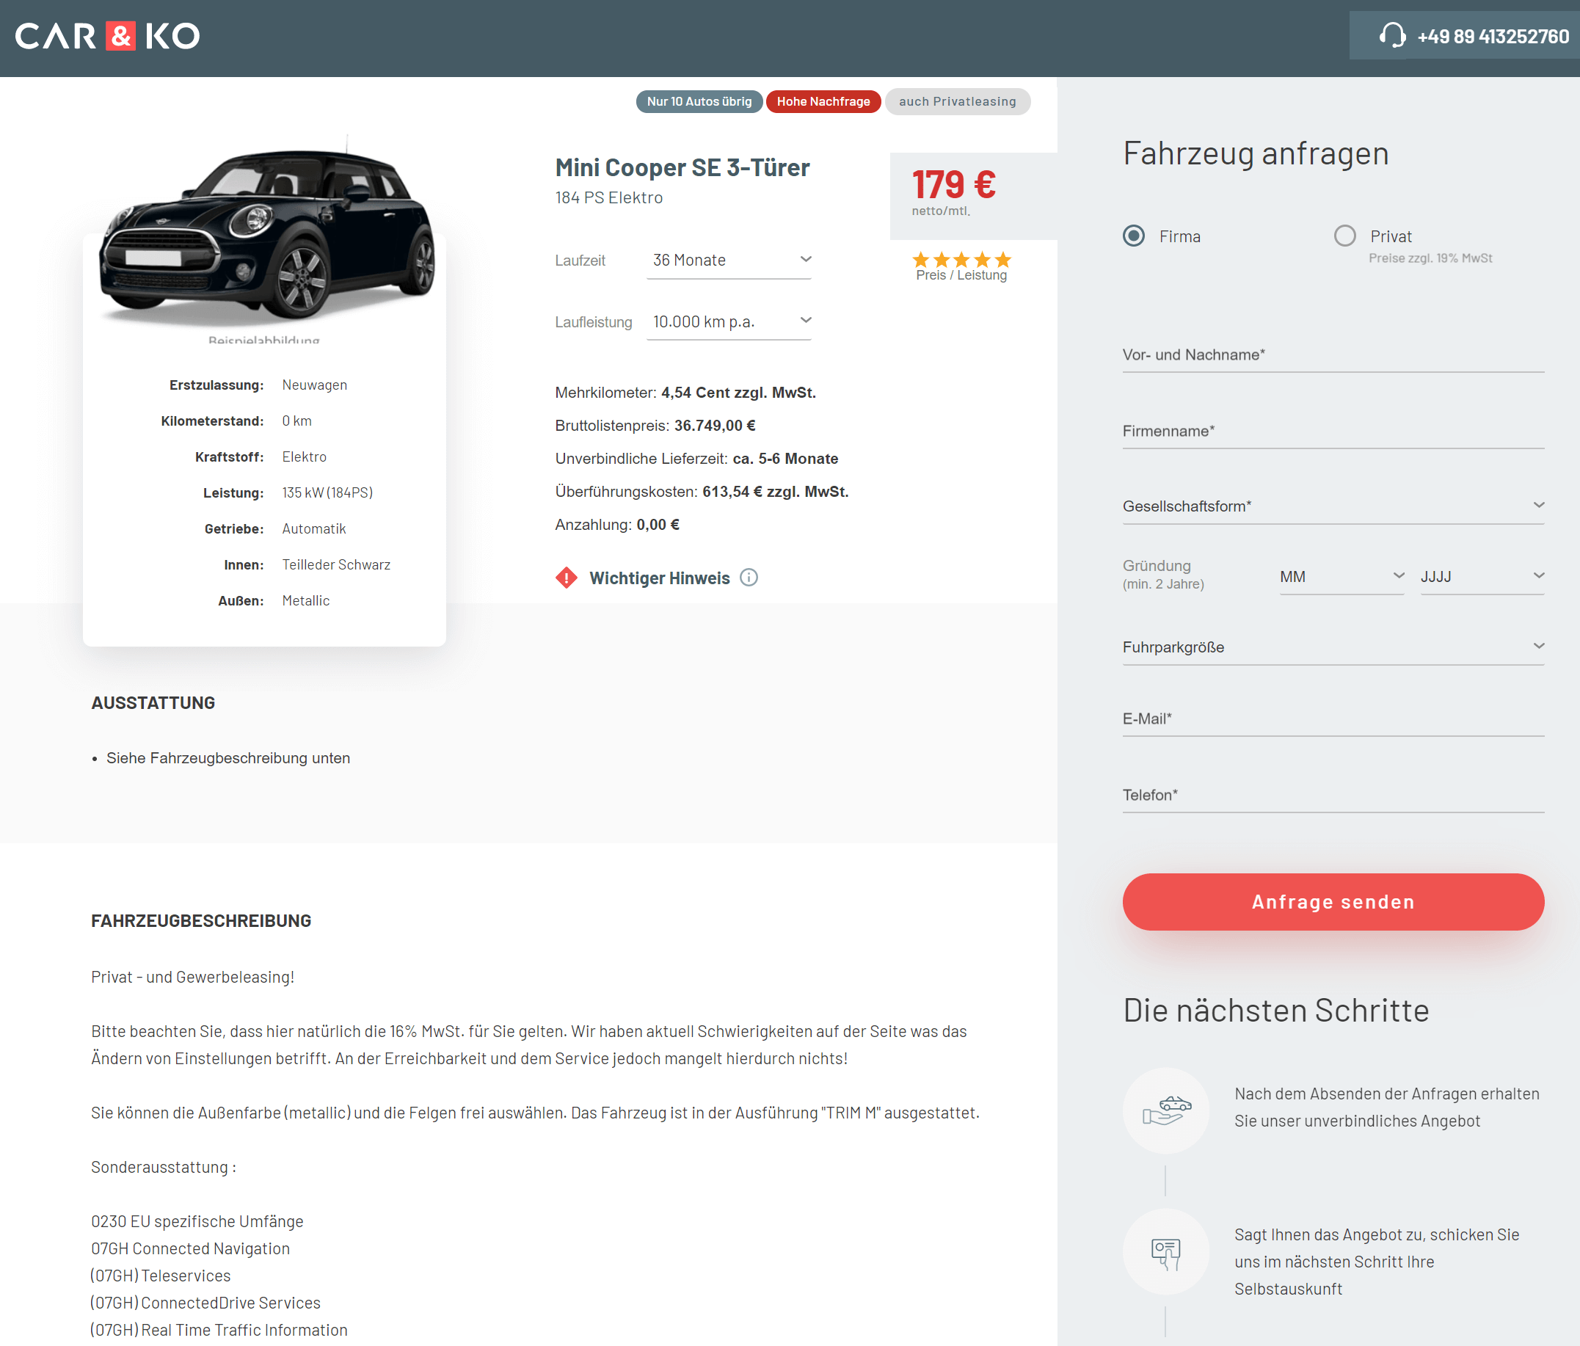Click the Hohe Nachfrage badge
This screenshot has width=1580, height=1346.
click(823, 101)
